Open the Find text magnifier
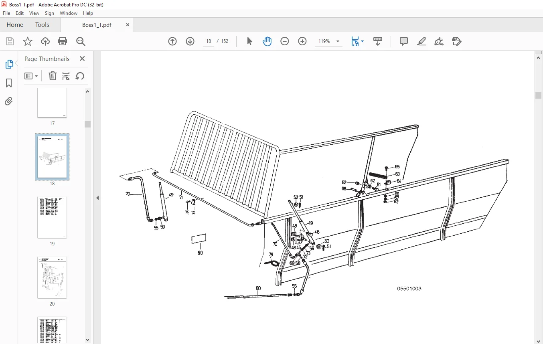This screenshot has width=543, height=344. click(x=81, y=41)
